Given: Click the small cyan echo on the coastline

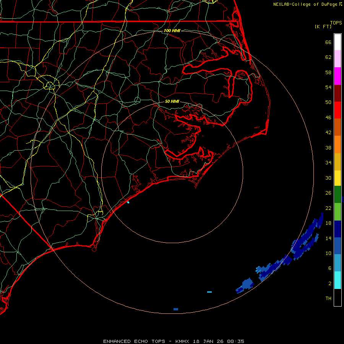Looking at the screenshot, I should 128,202.
